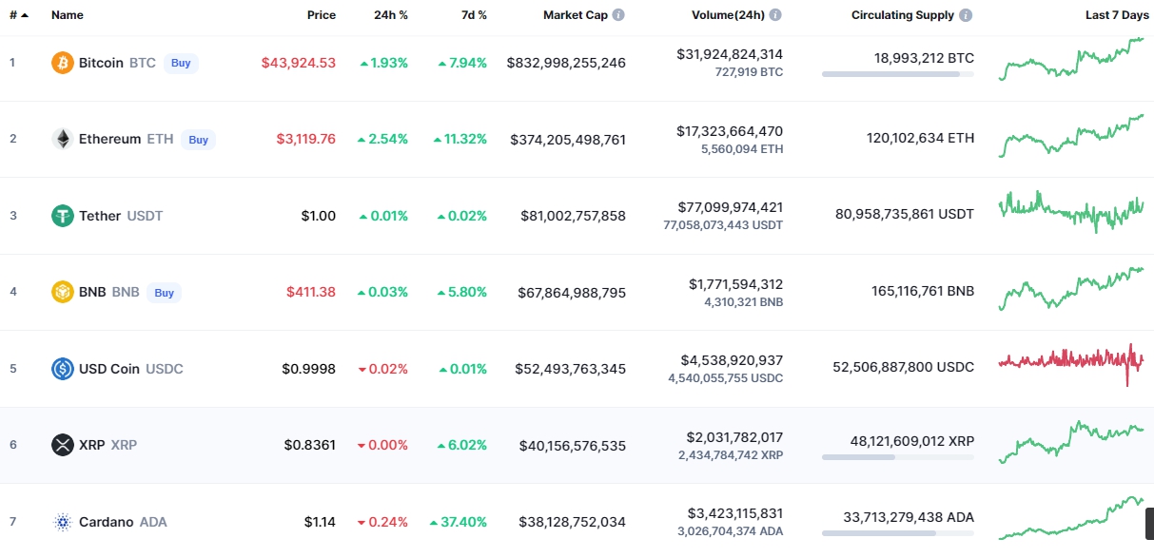Click Tether market cap $81,002,757,858
Screen dimensions: 1154x558
574,216
